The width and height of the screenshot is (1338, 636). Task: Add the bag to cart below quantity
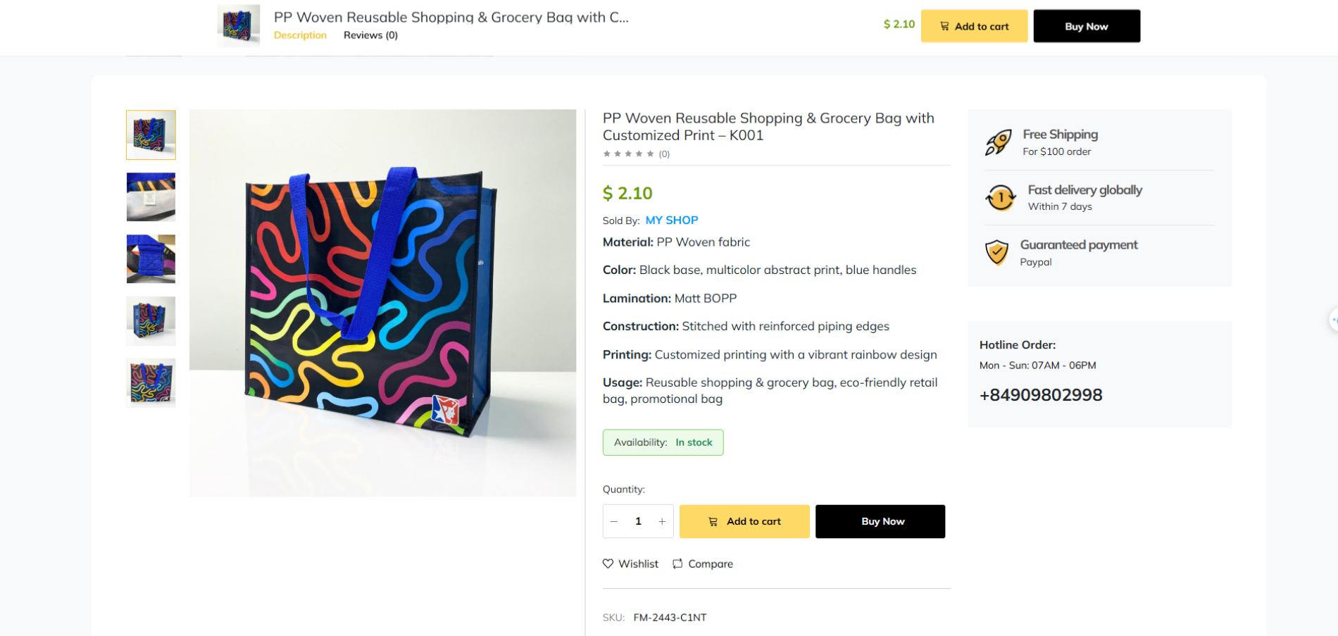[744, 521]
